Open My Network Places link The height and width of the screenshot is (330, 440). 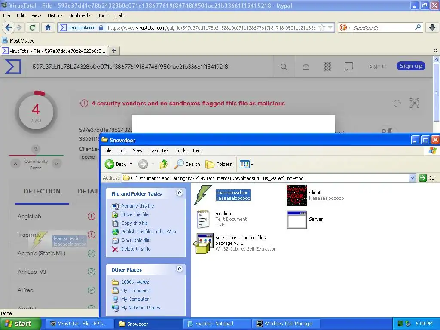tap(141, 308)
